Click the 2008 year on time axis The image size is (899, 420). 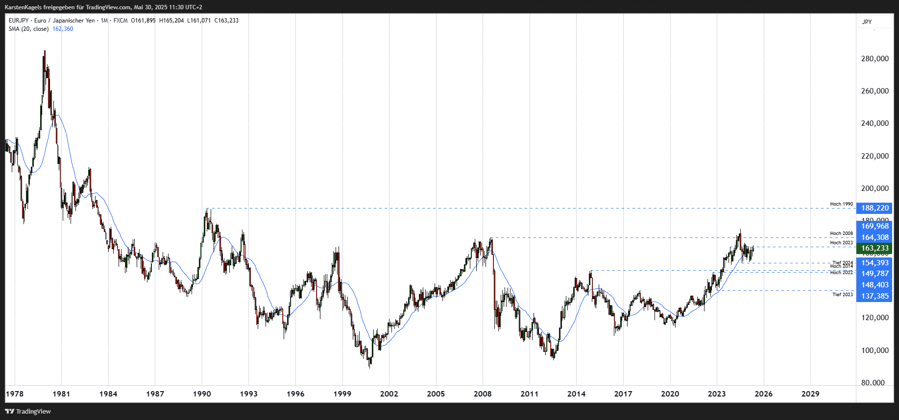click(483, 394)
